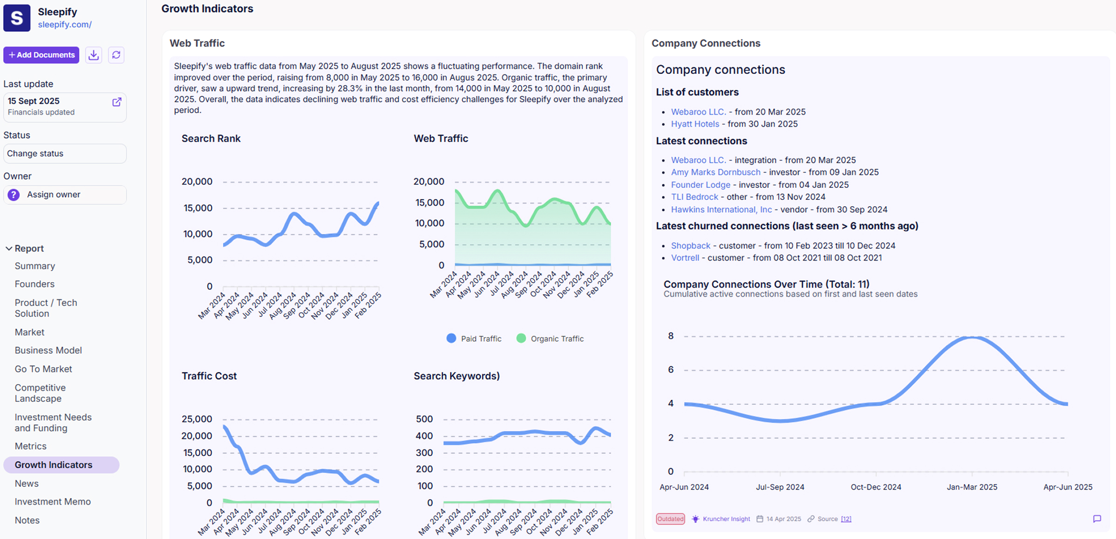Click the Outdated status badge
The width and height of the screenshot is (1116, 539).
click(x=670, y=519)
